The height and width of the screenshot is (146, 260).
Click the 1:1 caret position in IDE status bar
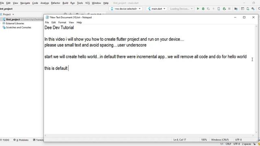222,144
